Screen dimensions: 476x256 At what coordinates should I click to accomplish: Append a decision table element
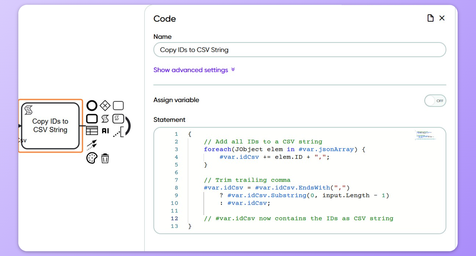[92, 131]
